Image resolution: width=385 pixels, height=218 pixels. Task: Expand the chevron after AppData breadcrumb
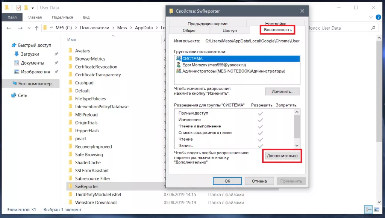point(157,28)
